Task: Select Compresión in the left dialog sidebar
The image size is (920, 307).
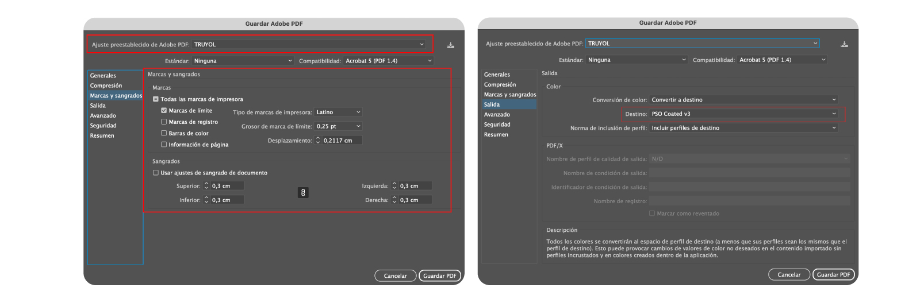Action: tap(106, 86)
